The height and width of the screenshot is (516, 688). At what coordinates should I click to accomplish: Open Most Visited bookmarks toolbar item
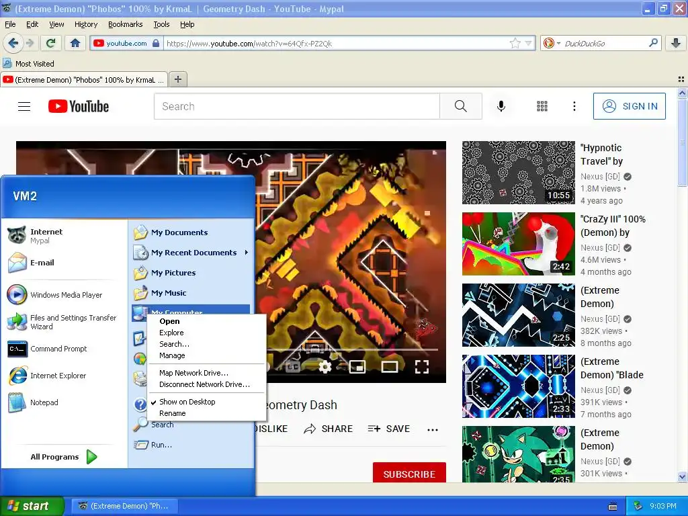pyautogui.click(x=29, y=64)
